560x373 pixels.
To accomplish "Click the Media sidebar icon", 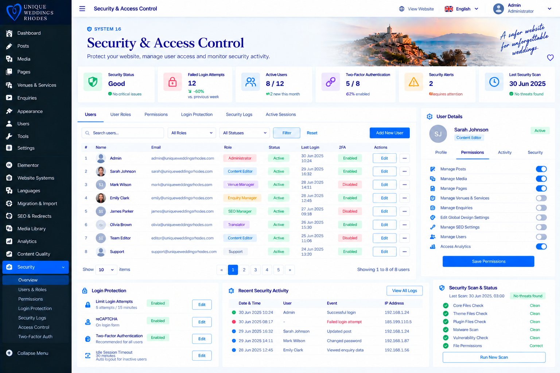I will coord(9,59).
